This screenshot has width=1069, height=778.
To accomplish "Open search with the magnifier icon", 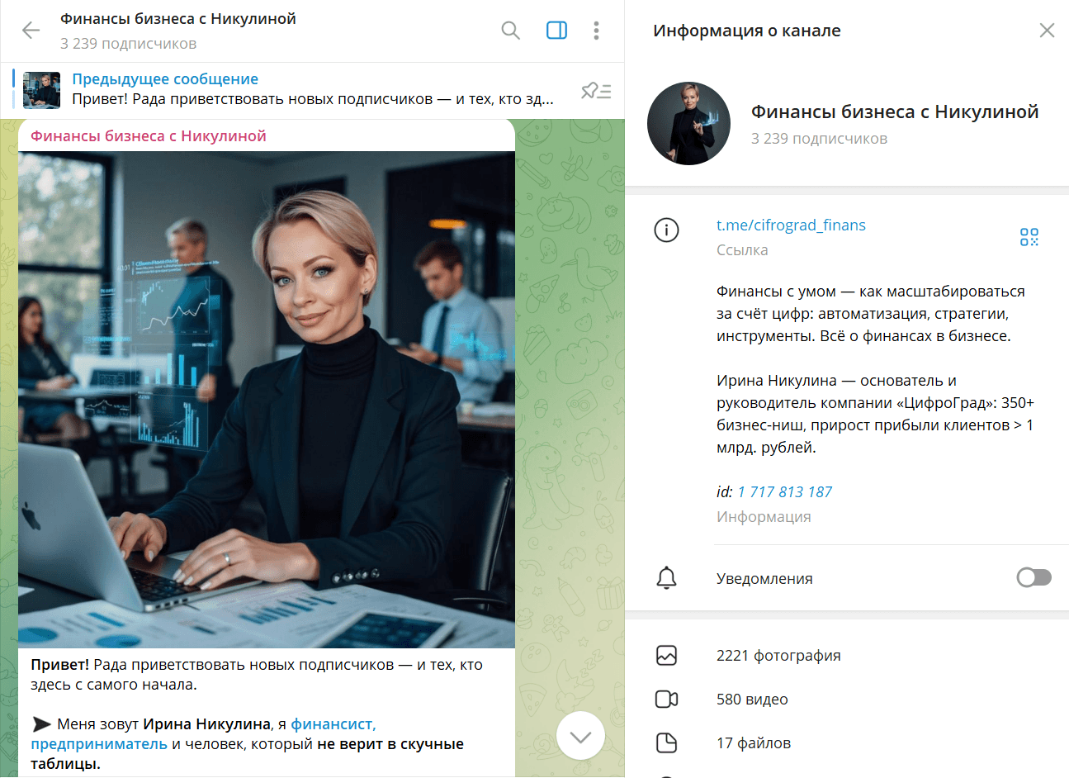I will pos(511,31).
